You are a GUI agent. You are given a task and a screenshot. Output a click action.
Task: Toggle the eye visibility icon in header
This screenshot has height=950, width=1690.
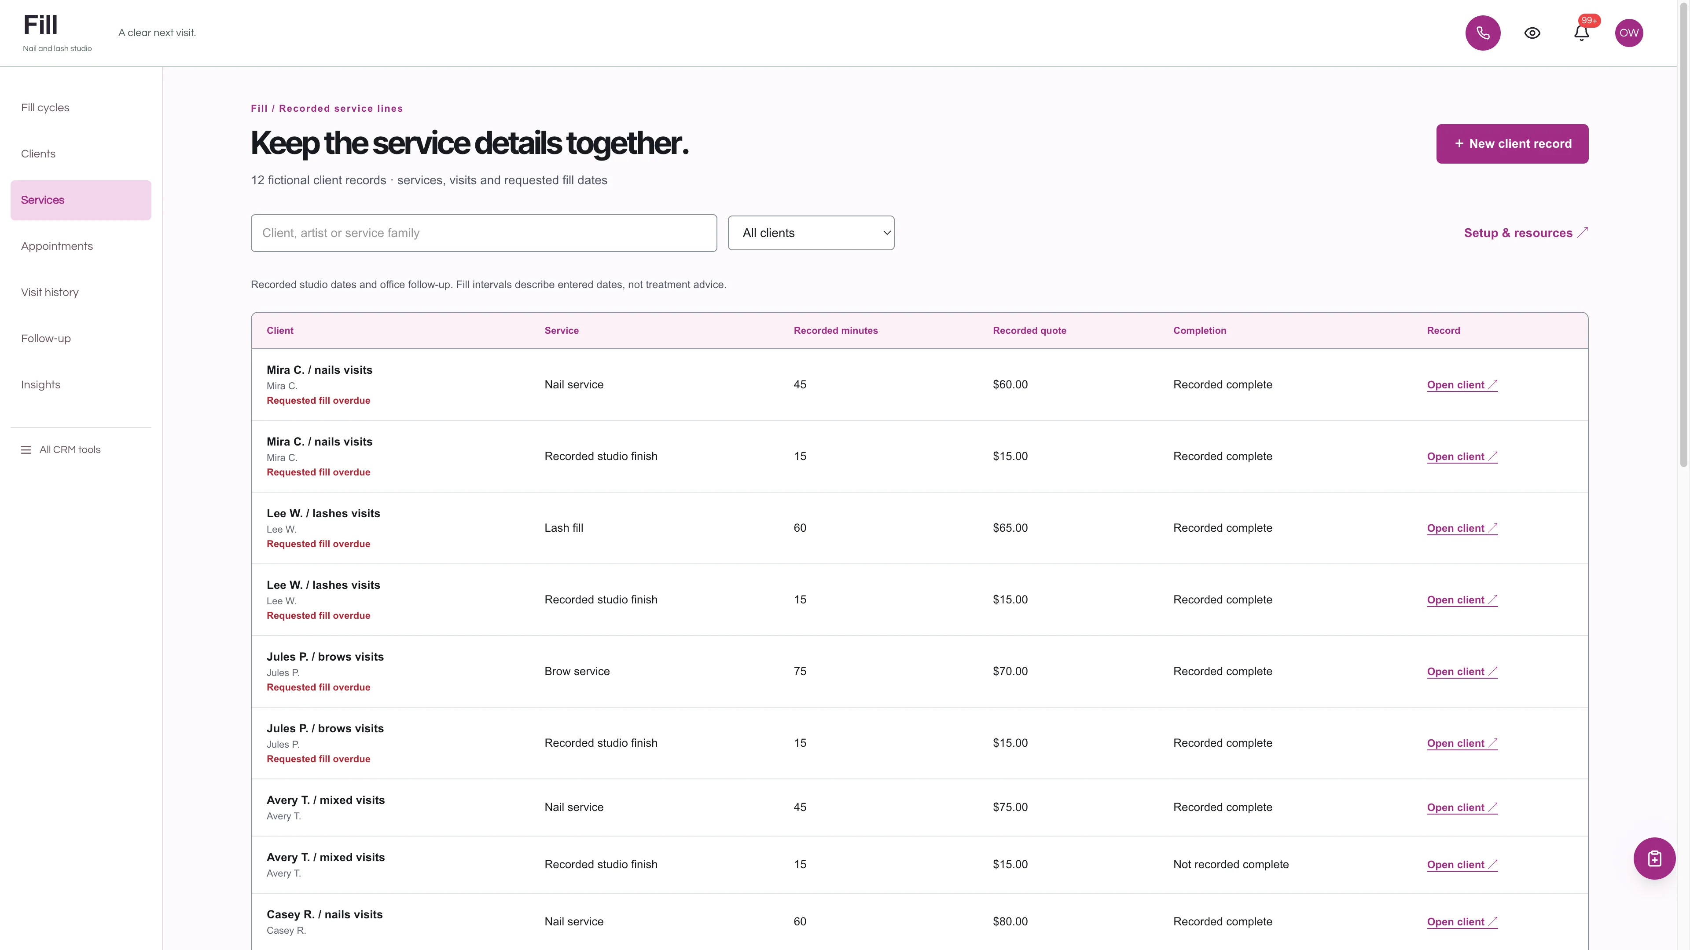click(1532, 33)
